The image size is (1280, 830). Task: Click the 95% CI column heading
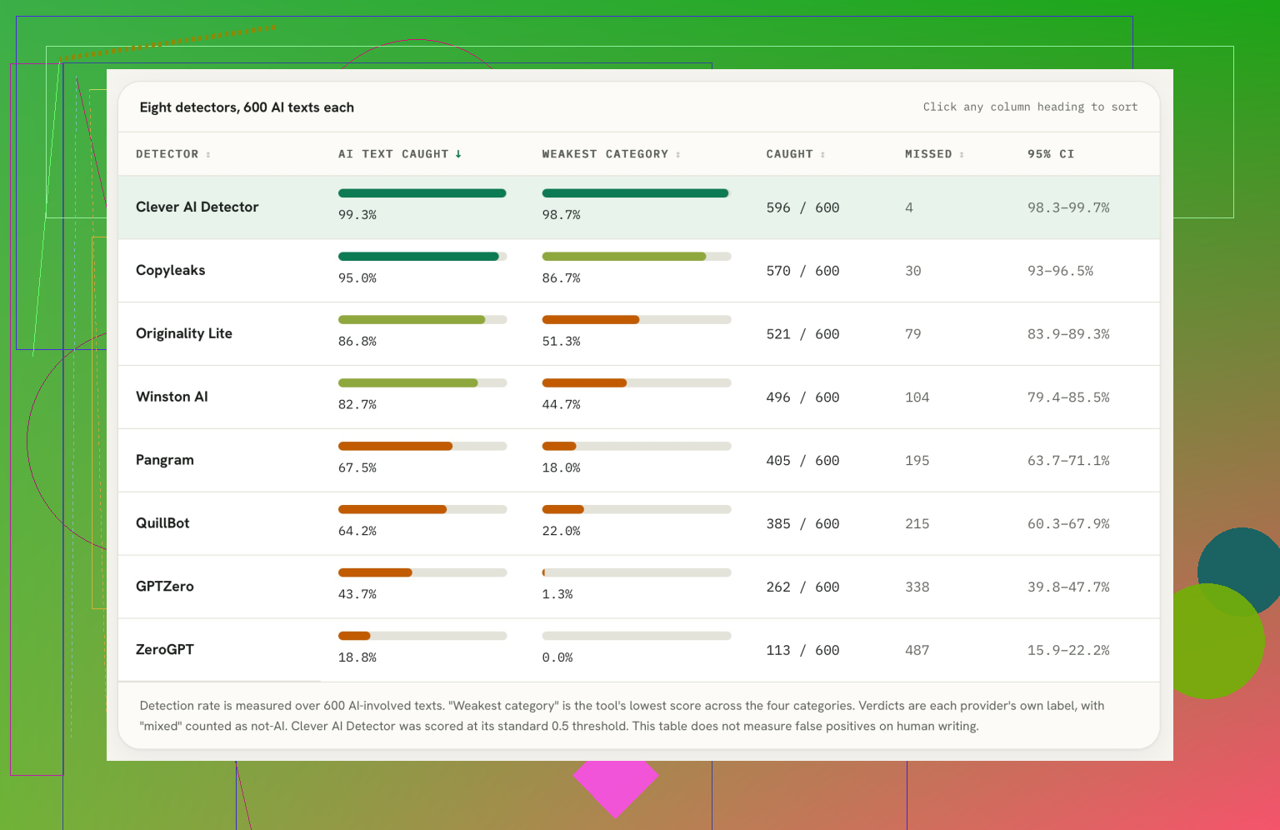(x=1051, y=154)
